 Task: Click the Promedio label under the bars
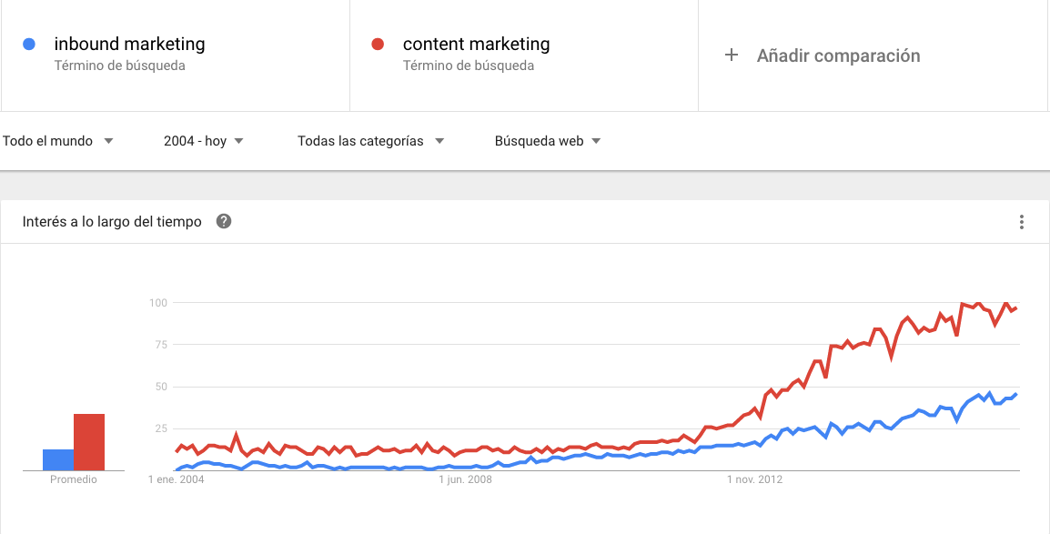pyautogui.click(x=74, y=479)
